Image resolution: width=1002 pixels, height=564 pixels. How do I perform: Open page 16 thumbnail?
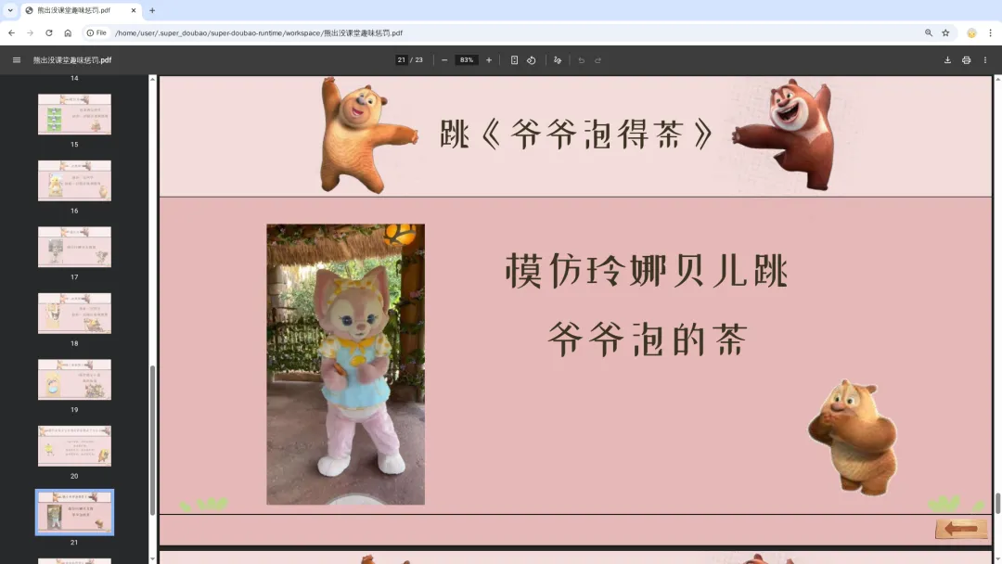click(74, 181)
